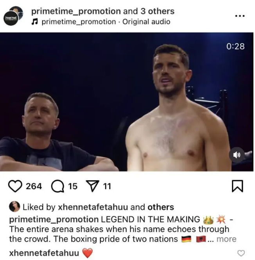Open primetime_promotion profile picture
The height and width of the screenshot is (260, 255).
13,16
